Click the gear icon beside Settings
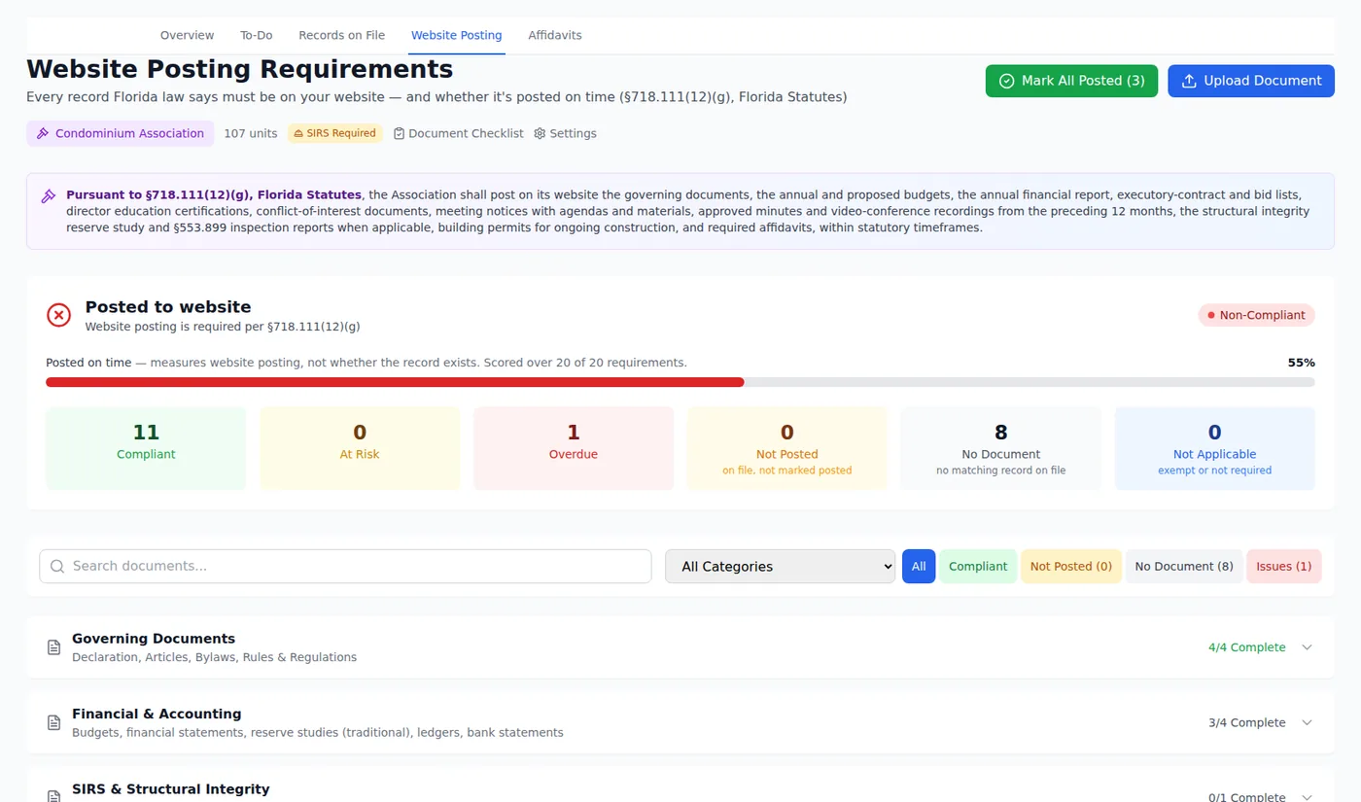This screenshot has width=1361, height=802. click(540, 133)
